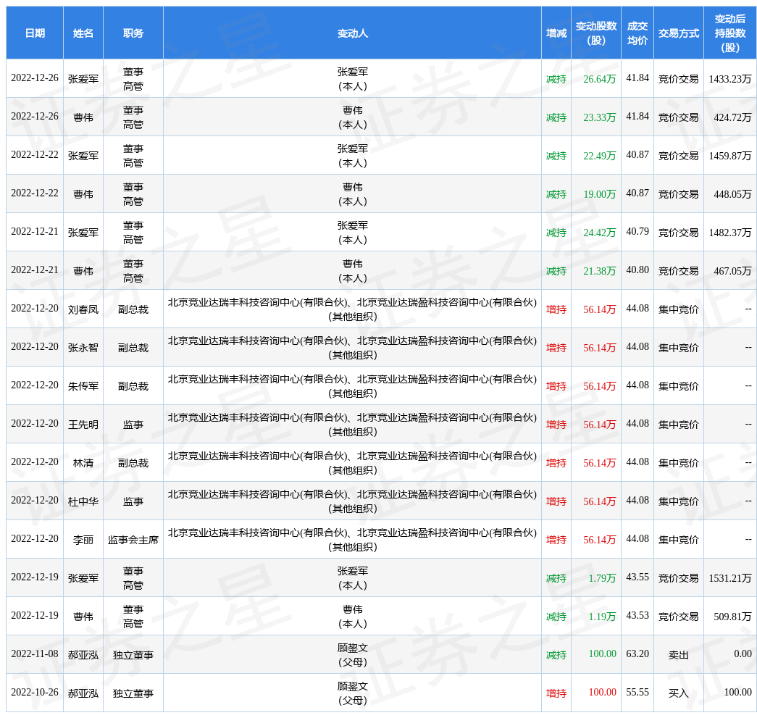
Task: Click the average price 43.53
Action: click(x=637, y=615)
